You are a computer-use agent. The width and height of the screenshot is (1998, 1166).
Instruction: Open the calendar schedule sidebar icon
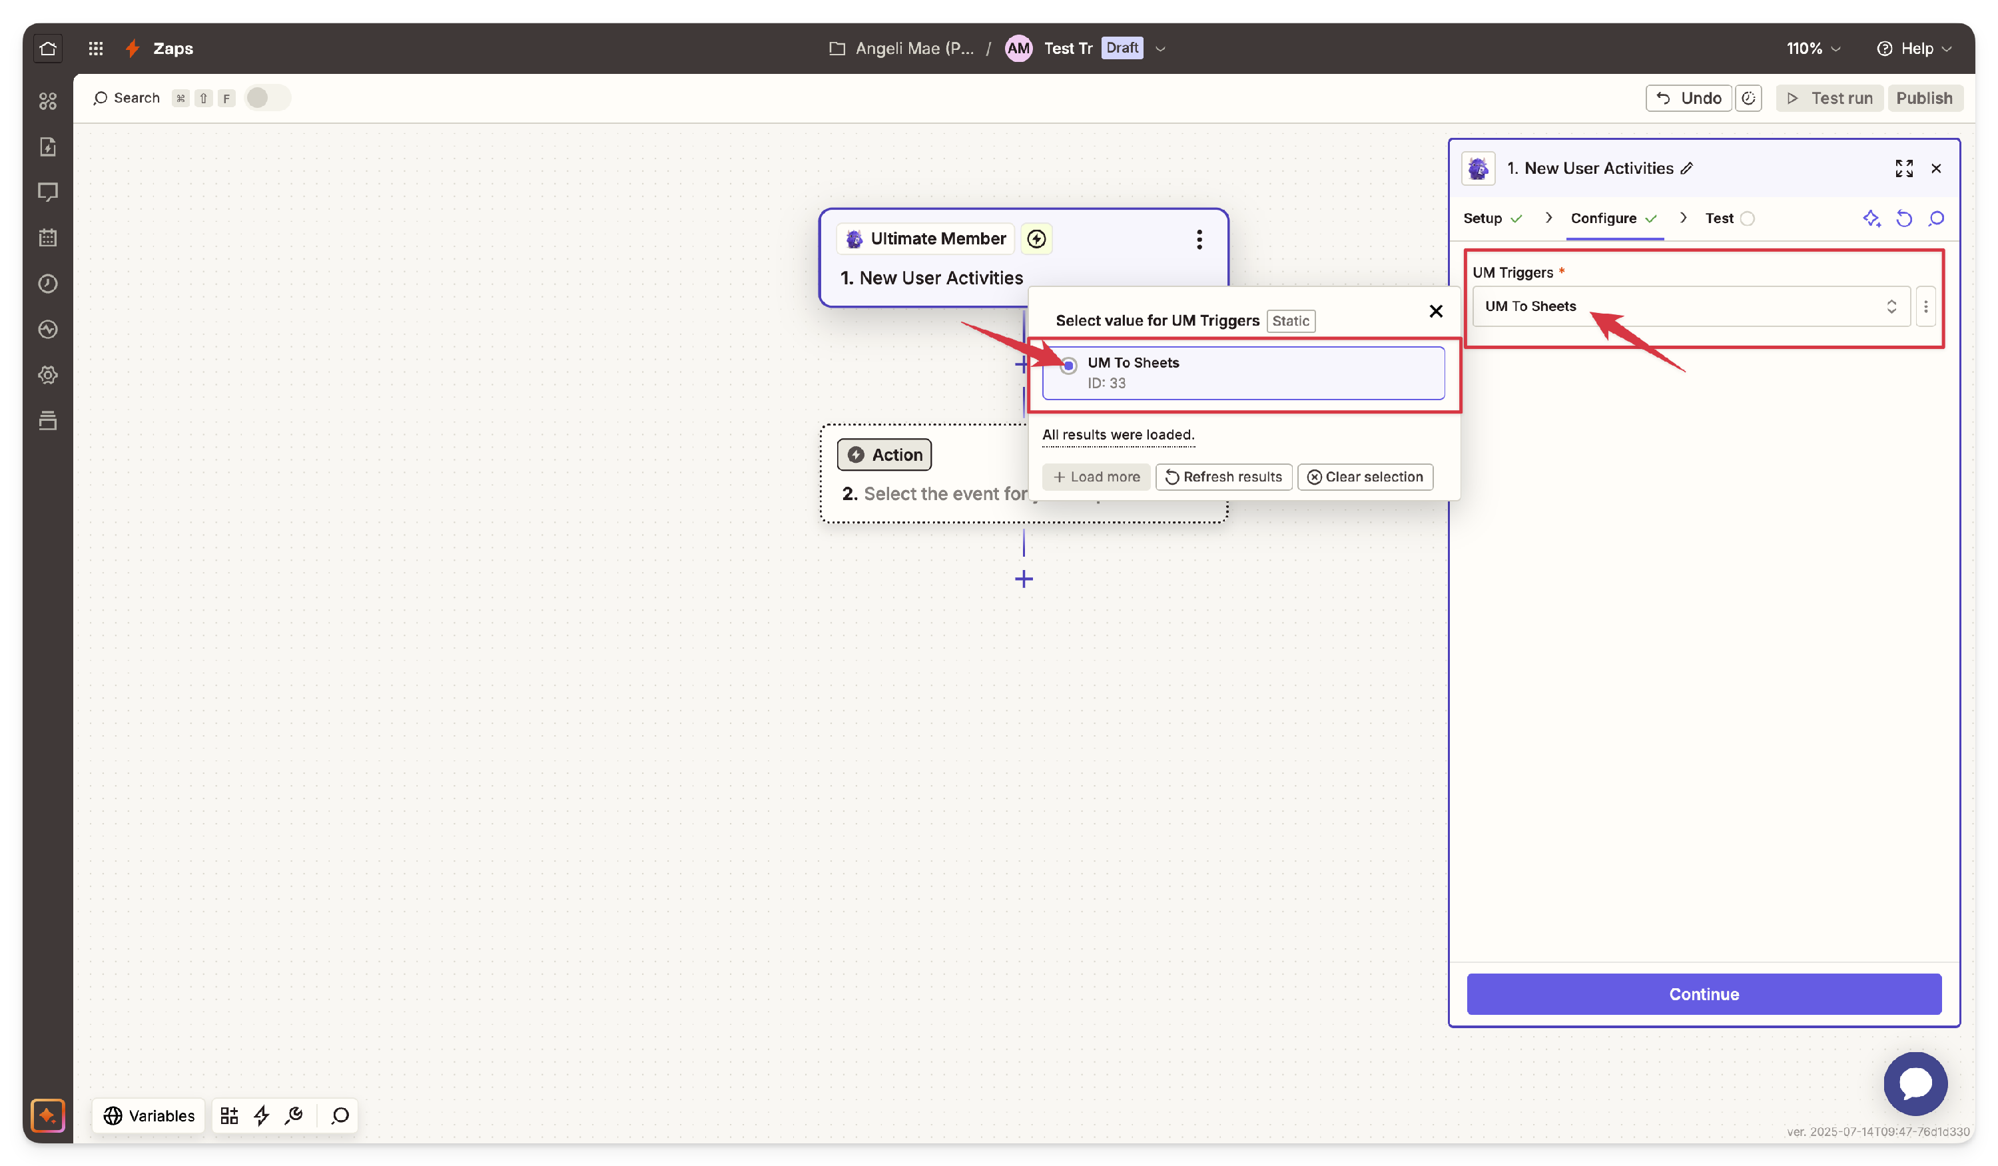(x=47, y=237)
